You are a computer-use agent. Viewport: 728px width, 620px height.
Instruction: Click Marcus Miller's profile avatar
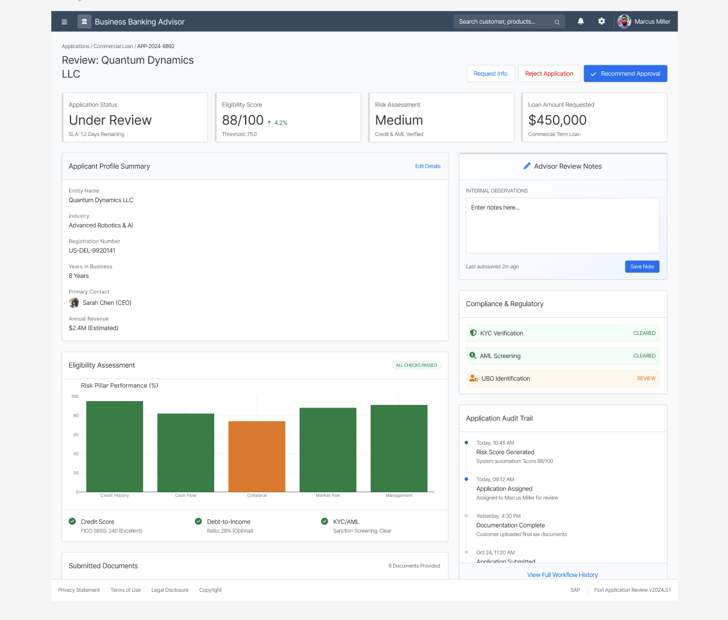tap(624, 21)
